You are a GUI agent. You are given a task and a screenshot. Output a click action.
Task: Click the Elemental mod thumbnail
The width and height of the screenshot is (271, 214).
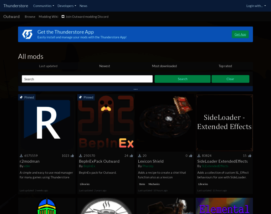(x=224, y=206)
